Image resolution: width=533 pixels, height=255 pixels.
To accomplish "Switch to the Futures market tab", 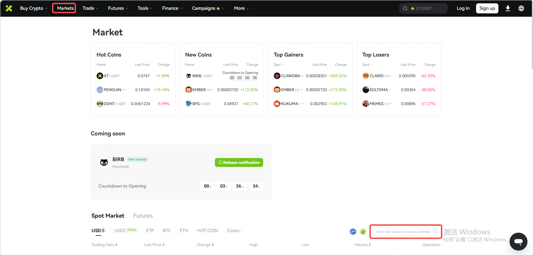I will pos(143,216).
